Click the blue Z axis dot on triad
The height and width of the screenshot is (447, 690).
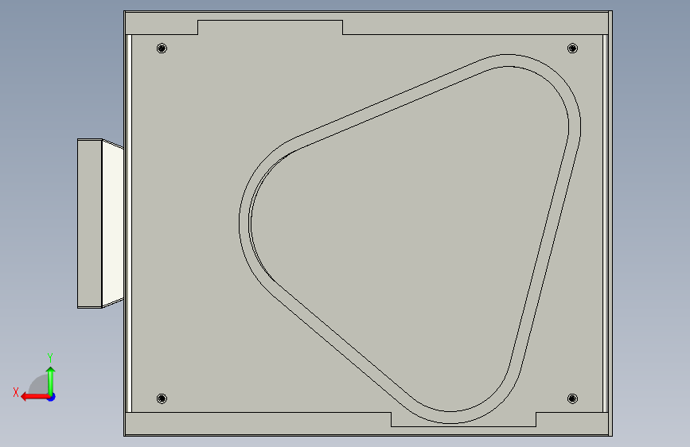52,397
